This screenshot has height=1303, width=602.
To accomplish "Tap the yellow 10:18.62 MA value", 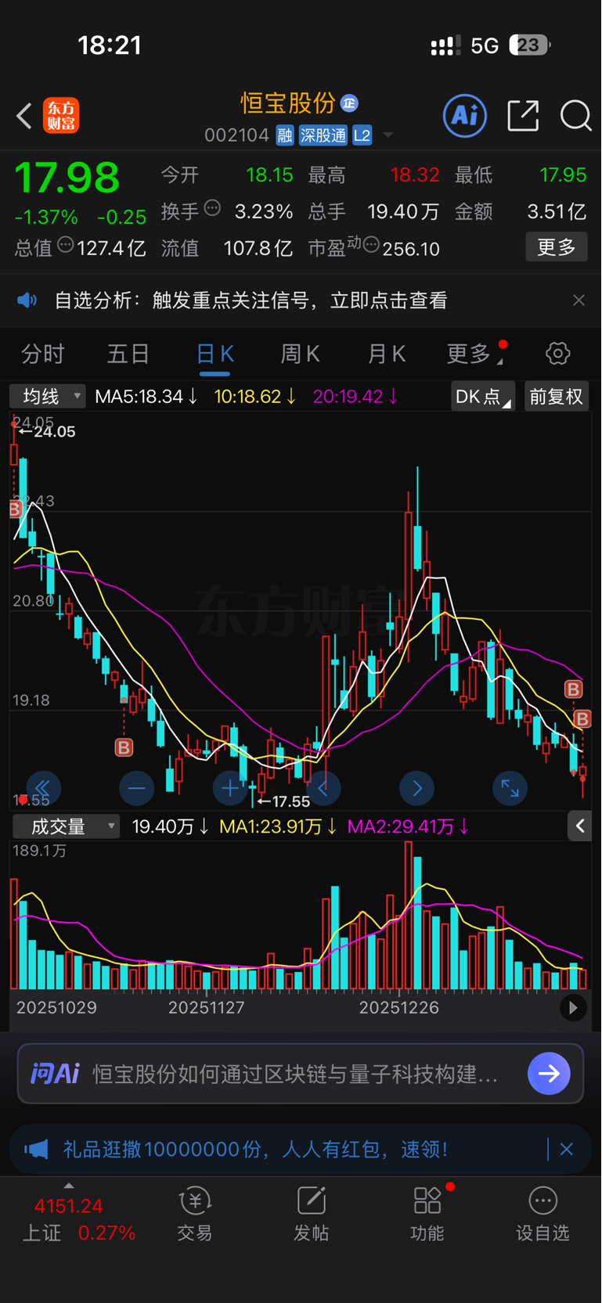I will tap(255, 397).
